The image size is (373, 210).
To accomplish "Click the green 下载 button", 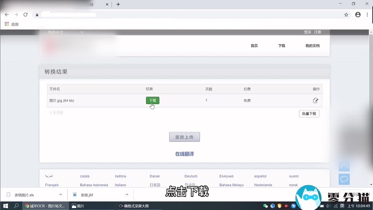I will coord(152,100).
